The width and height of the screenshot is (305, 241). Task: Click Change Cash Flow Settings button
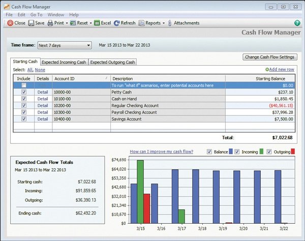(x=269, y=57)
